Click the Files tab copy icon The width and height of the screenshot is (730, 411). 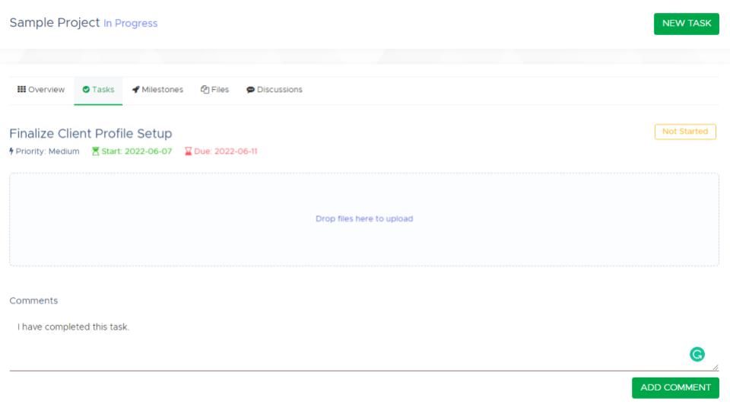click(x=205, y=90)
